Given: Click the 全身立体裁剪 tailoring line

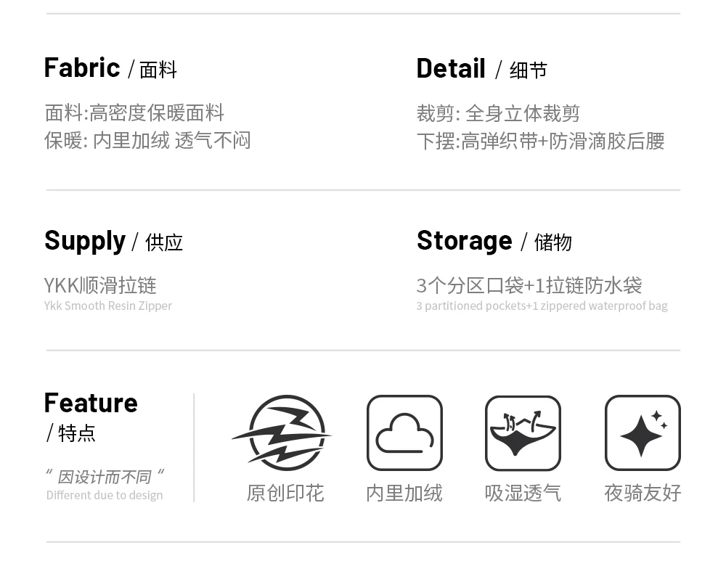Looking at the screenshot, I should click(498, 114).
